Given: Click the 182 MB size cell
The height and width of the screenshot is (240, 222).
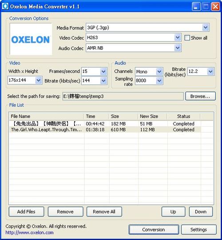Looking at the screenshot, I should 119,124.
